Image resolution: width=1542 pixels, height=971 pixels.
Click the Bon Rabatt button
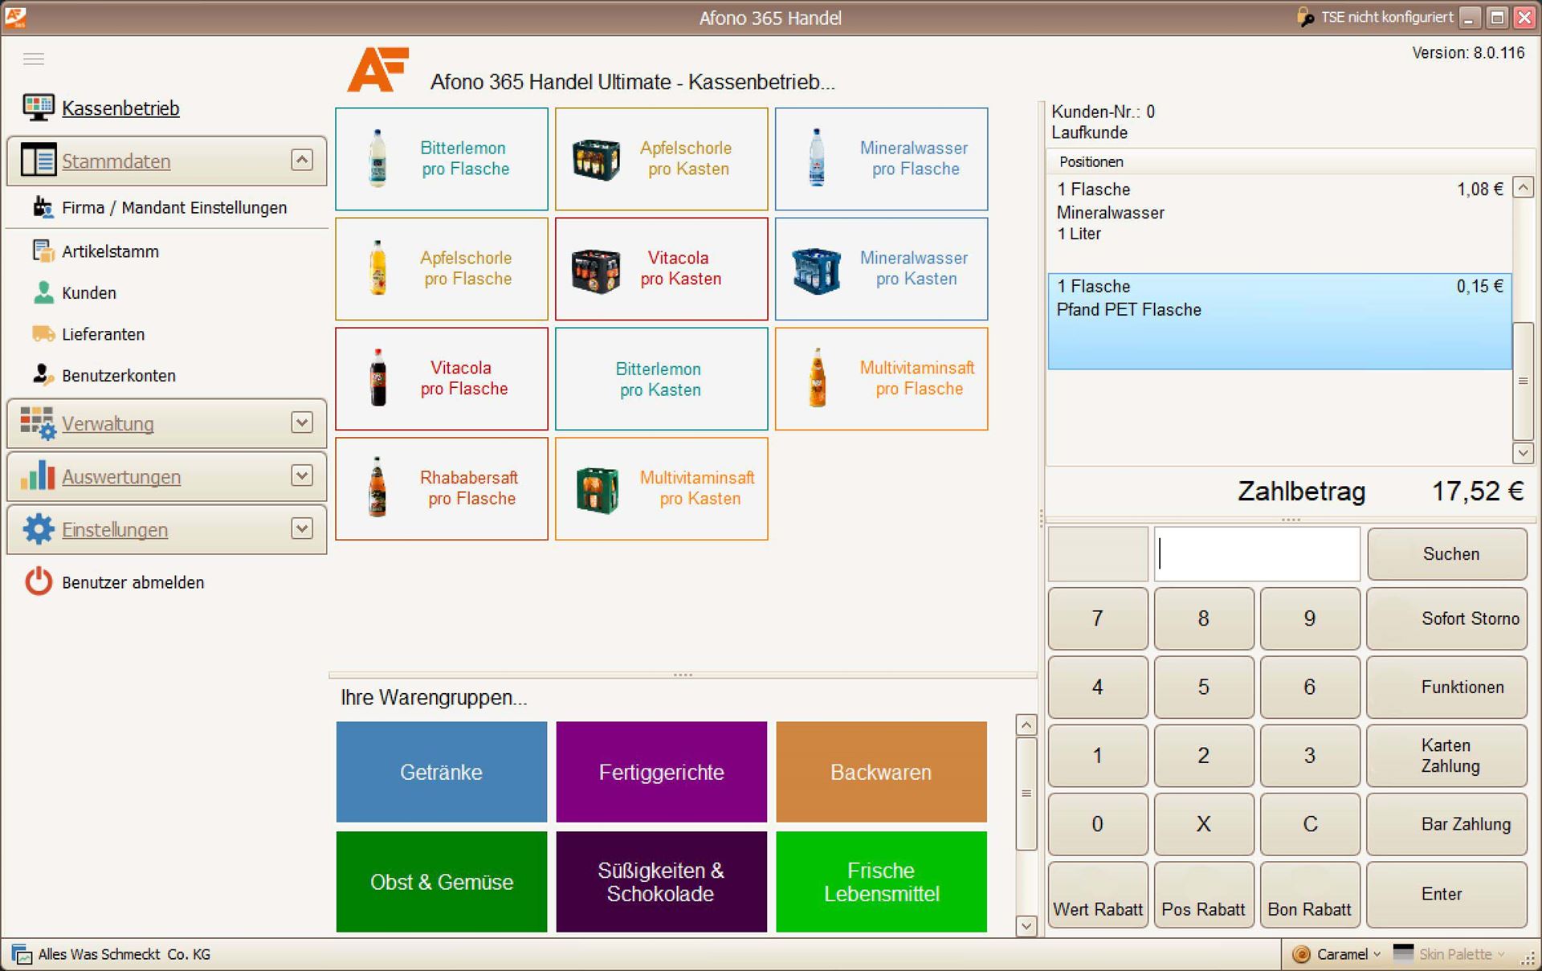[x=1309, y=895]
